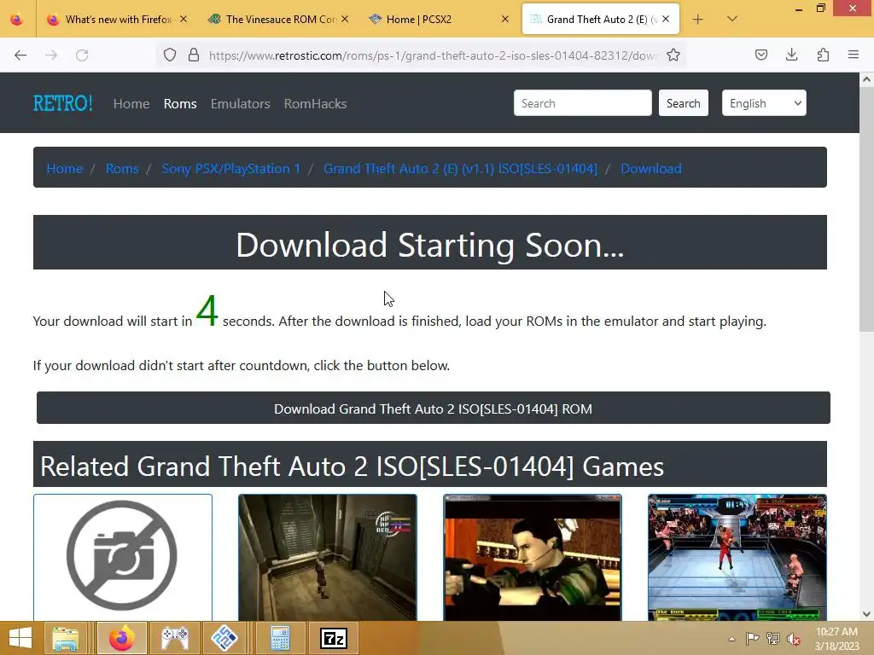The height and width of the screenshot is (655, 874).
Task: Follow the Home breadcrumb link
Action: tap(65, 169)
